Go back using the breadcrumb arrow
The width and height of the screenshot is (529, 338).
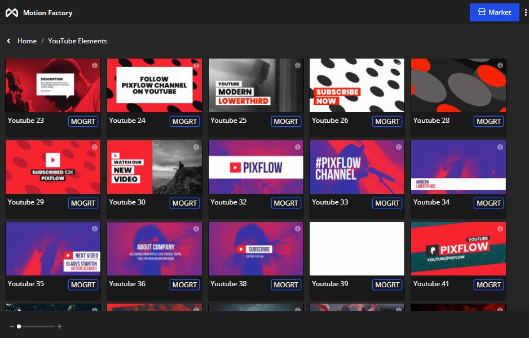point(9,41)
